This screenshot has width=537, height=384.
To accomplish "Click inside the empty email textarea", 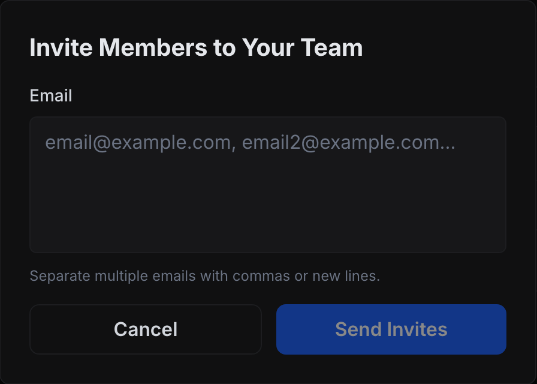I will pos(268,198).
